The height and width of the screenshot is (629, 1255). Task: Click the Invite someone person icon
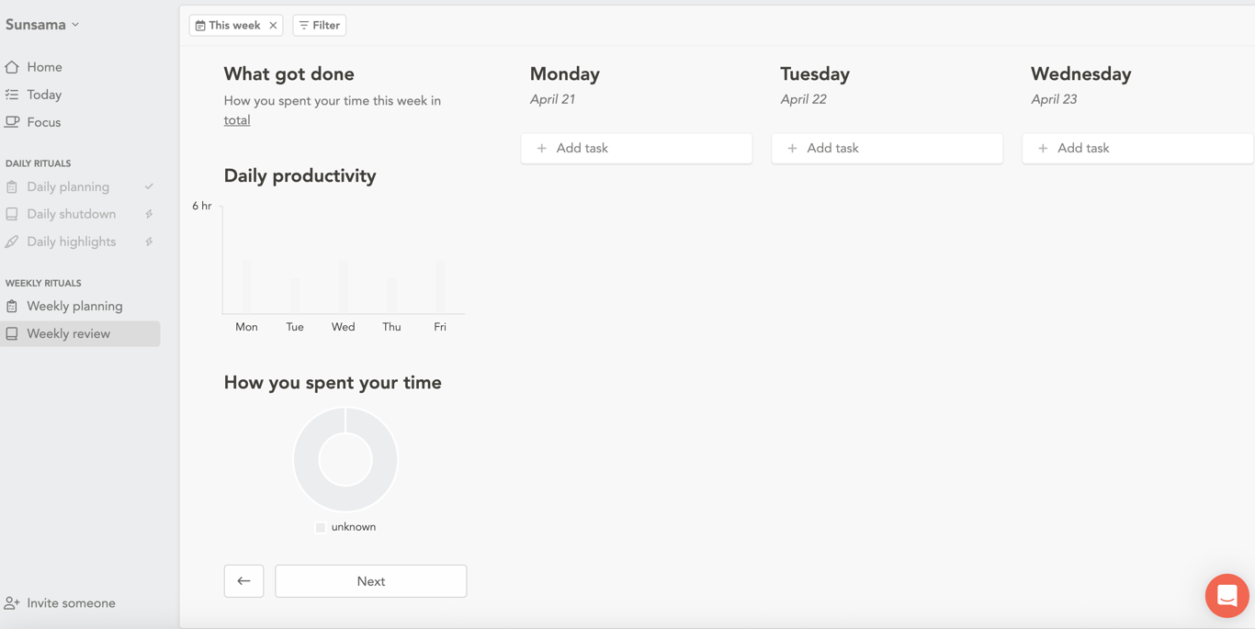tap(12, 603)
